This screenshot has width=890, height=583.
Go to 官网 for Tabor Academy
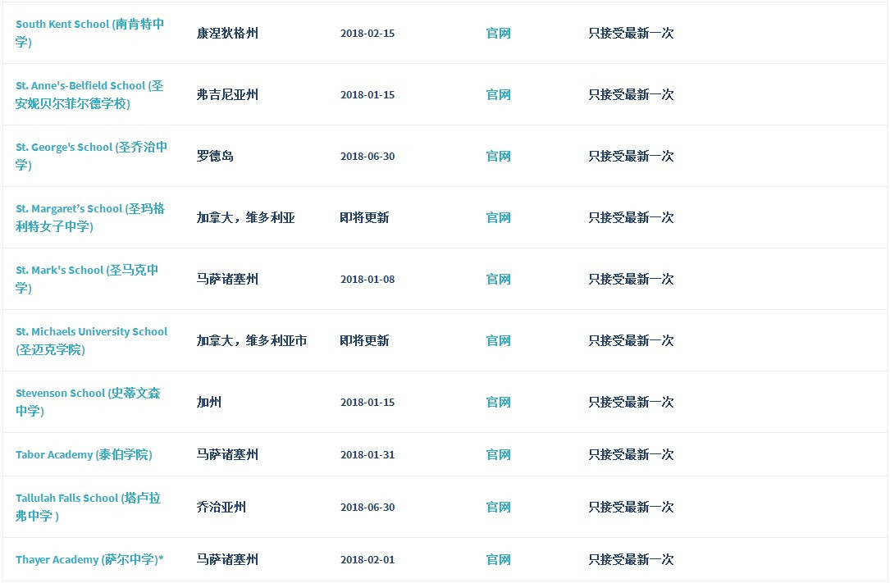coord(499,455)
